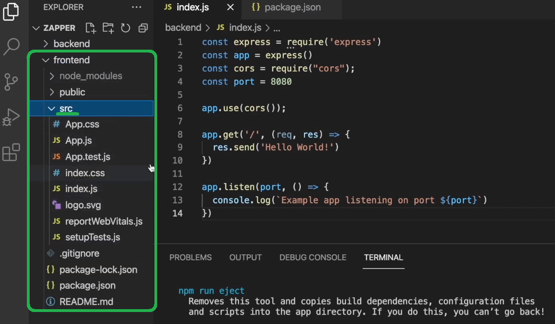
Task: Click 'Hello World!' string in code
Action: coord(297,147)
